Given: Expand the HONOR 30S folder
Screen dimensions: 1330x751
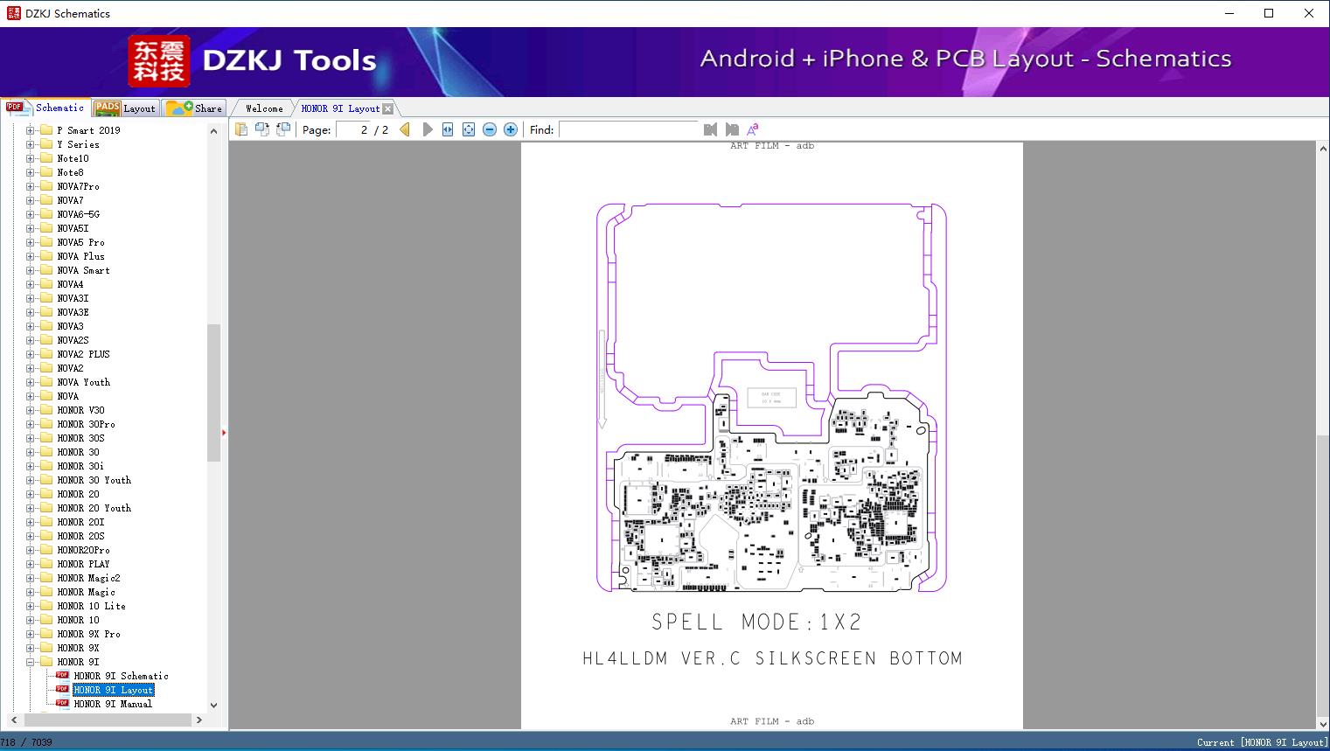Looking at the screenshot, I should pyautogui.click(x=30, y=438).
